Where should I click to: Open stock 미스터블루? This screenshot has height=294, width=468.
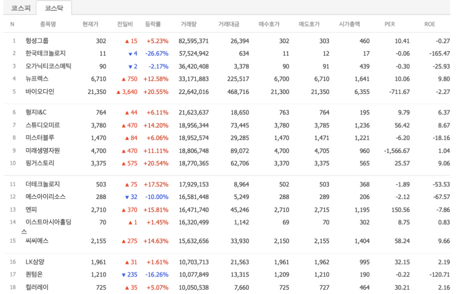(x=40, y=138)
